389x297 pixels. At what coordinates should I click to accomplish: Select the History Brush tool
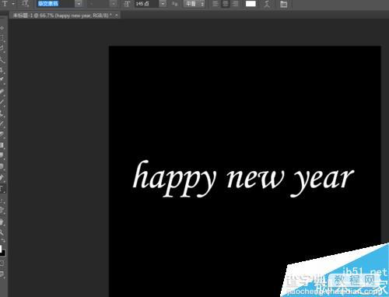(x=2, y=124)
